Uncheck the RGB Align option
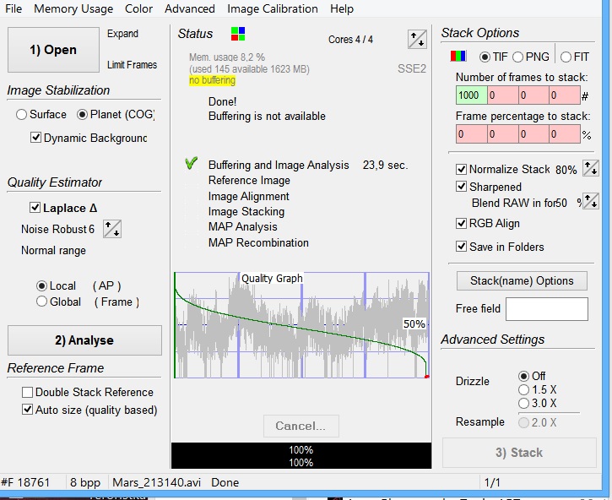 pos(462,224)
